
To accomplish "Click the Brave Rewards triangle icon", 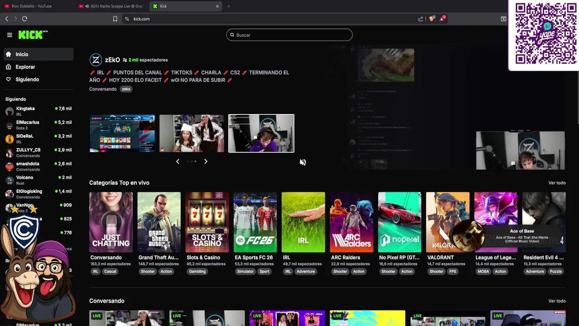I will point(442,19).
